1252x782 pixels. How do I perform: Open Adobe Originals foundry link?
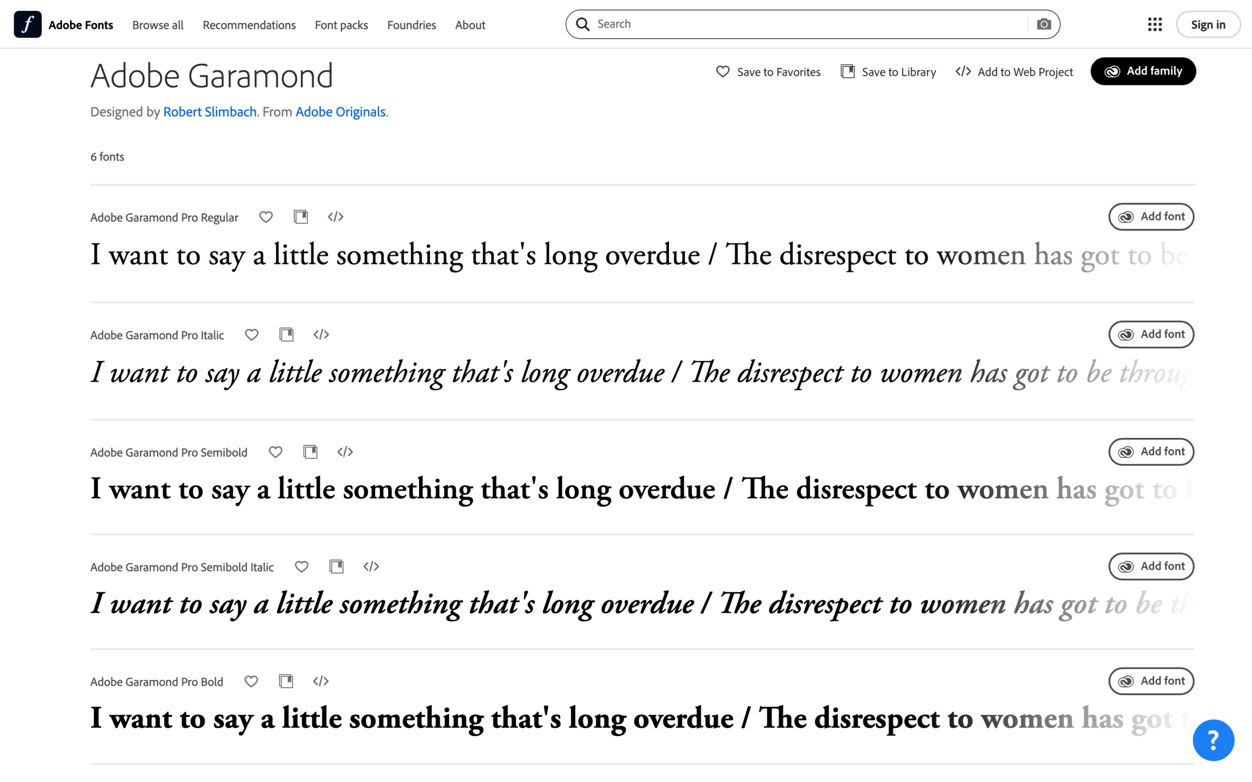point(340,112)
